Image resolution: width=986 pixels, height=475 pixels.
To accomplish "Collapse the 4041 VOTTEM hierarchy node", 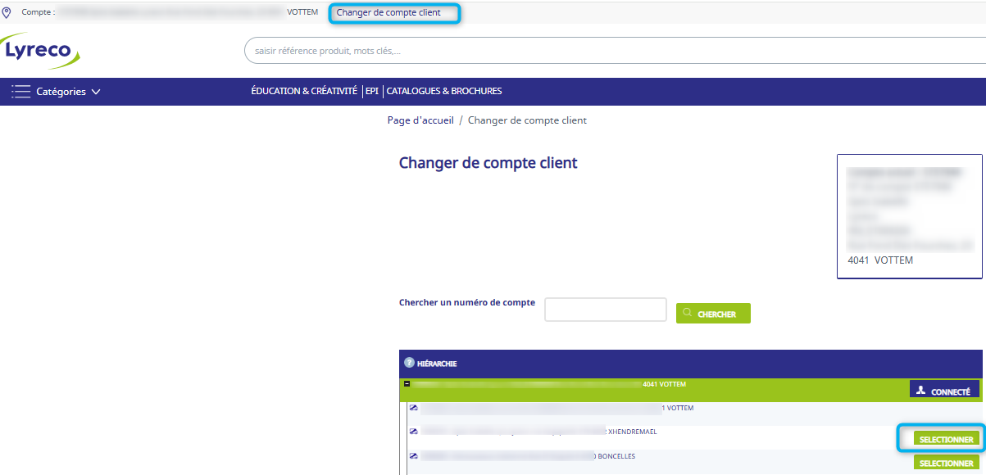I will 407,383.
